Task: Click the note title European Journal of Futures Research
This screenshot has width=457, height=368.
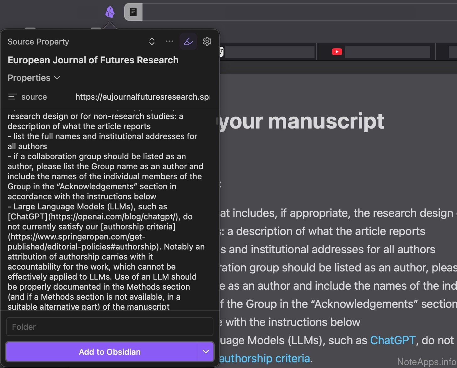Action: coord(93,60)
